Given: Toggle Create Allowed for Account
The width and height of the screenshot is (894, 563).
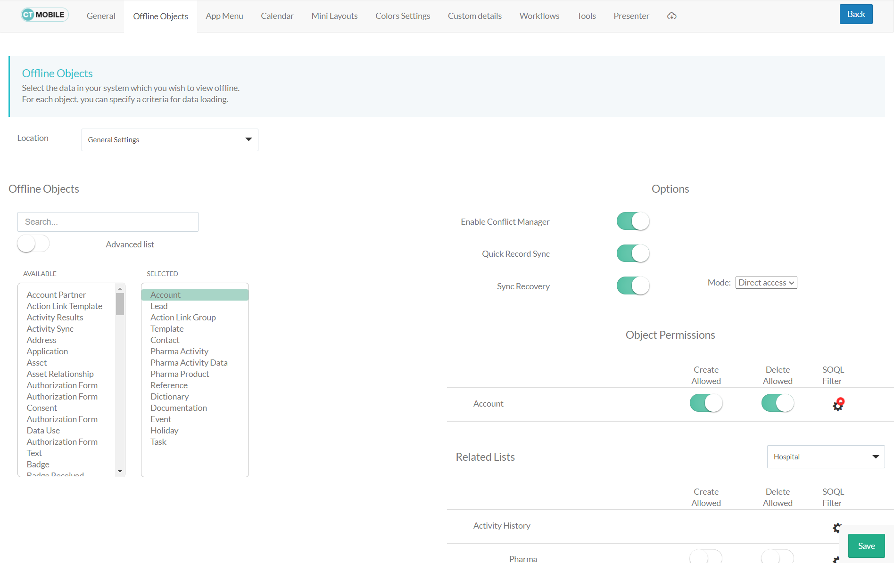Looking at the screenshot, I should click(706, 403).
